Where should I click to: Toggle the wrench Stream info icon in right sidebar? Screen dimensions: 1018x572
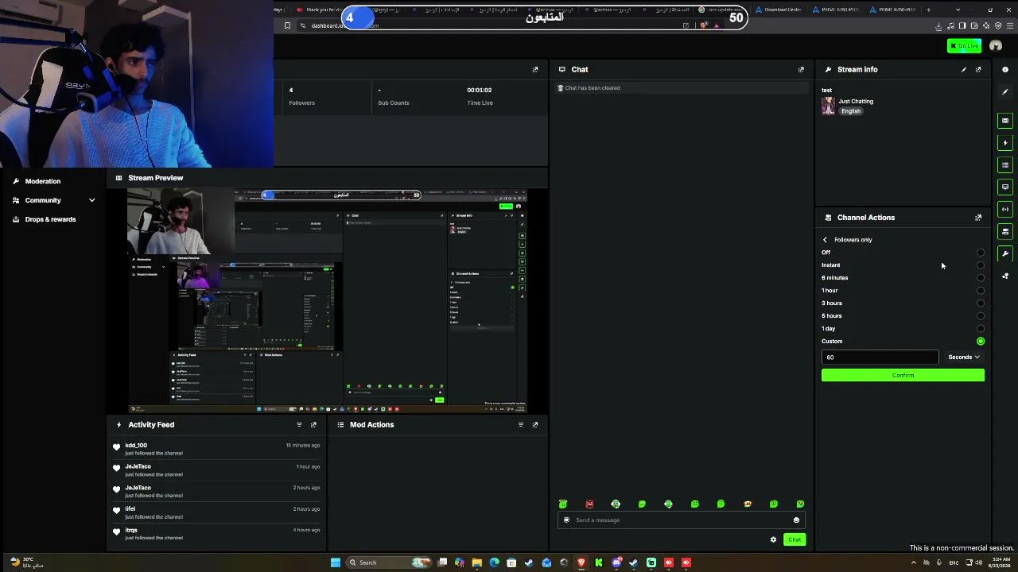pos(1005,254)
